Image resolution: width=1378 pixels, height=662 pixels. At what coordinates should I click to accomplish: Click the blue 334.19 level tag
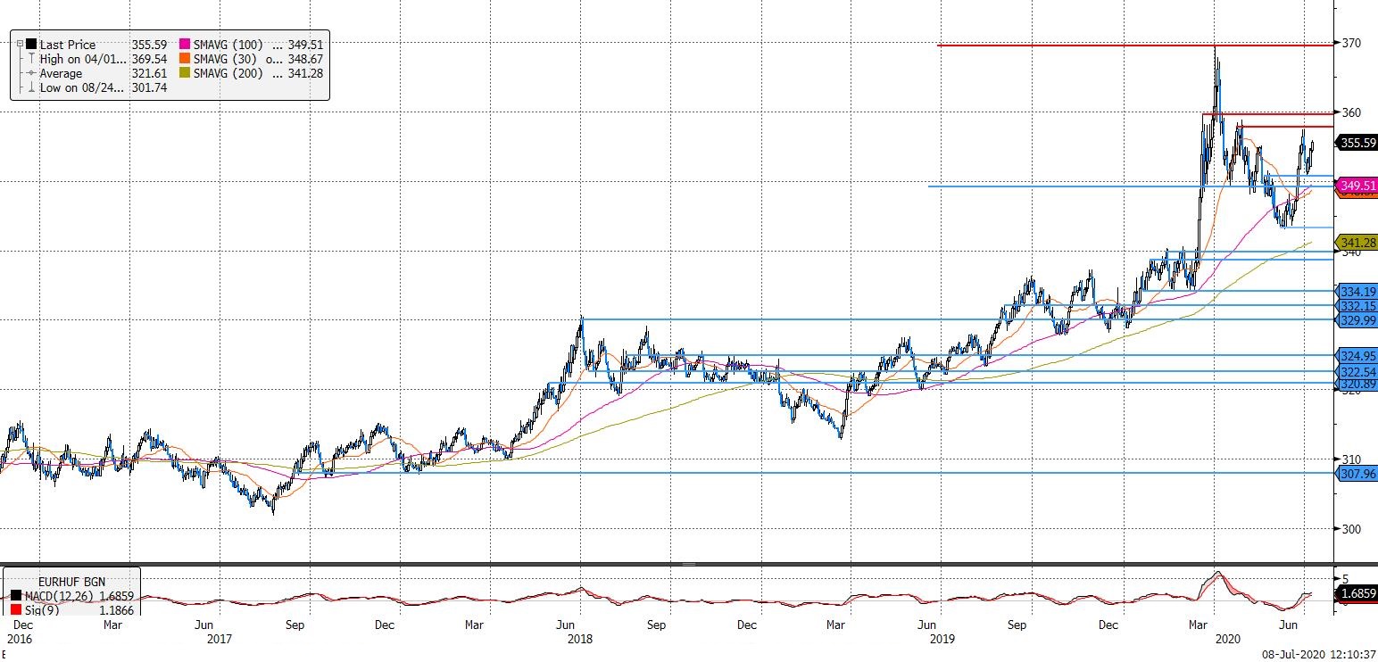tap(1357, 291)
